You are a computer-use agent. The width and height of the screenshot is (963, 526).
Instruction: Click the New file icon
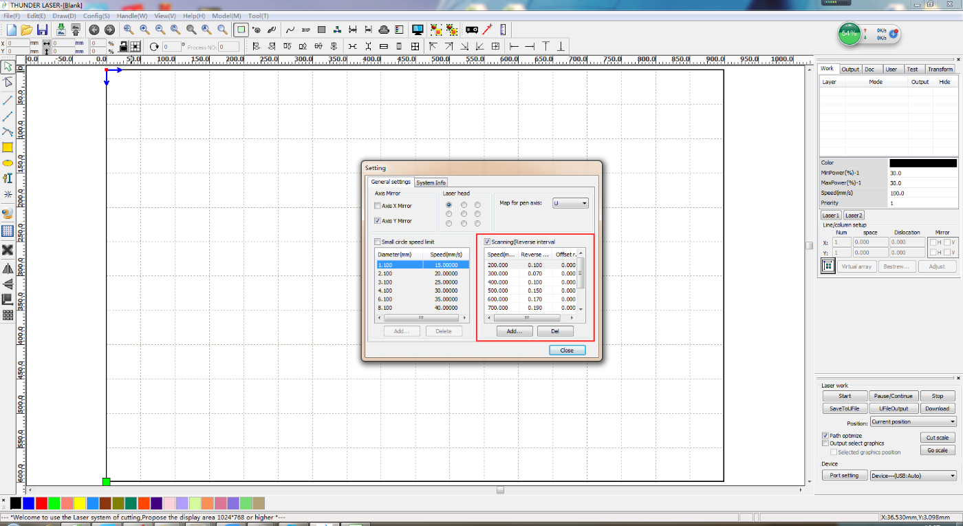click(12, 30)
